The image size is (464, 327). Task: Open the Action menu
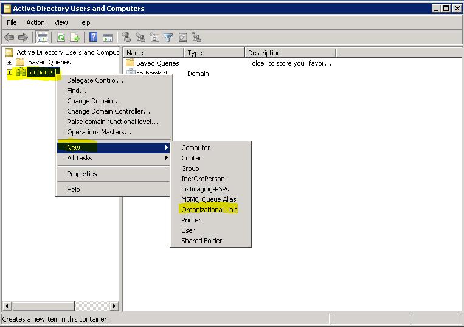[35, 22]
